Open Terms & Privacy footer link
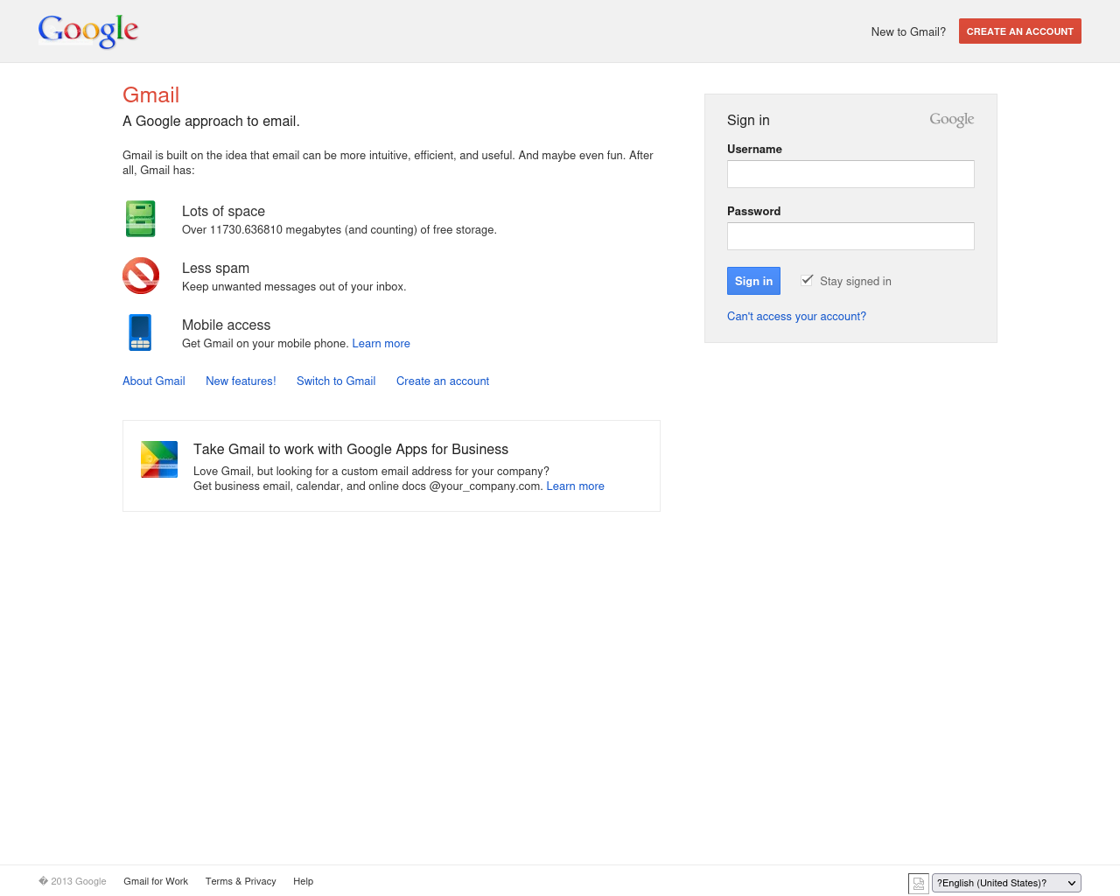1120x896 pixels. 241,881
